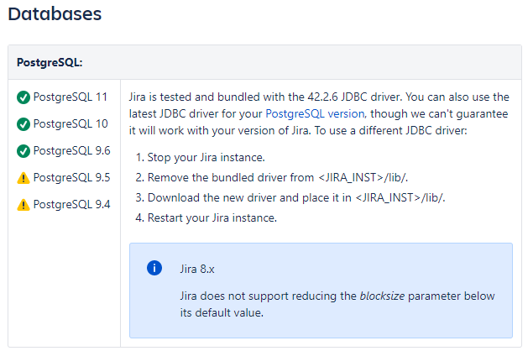Click step 2 Remove the bundled driver
528x351 pixels.
(271, 178)
